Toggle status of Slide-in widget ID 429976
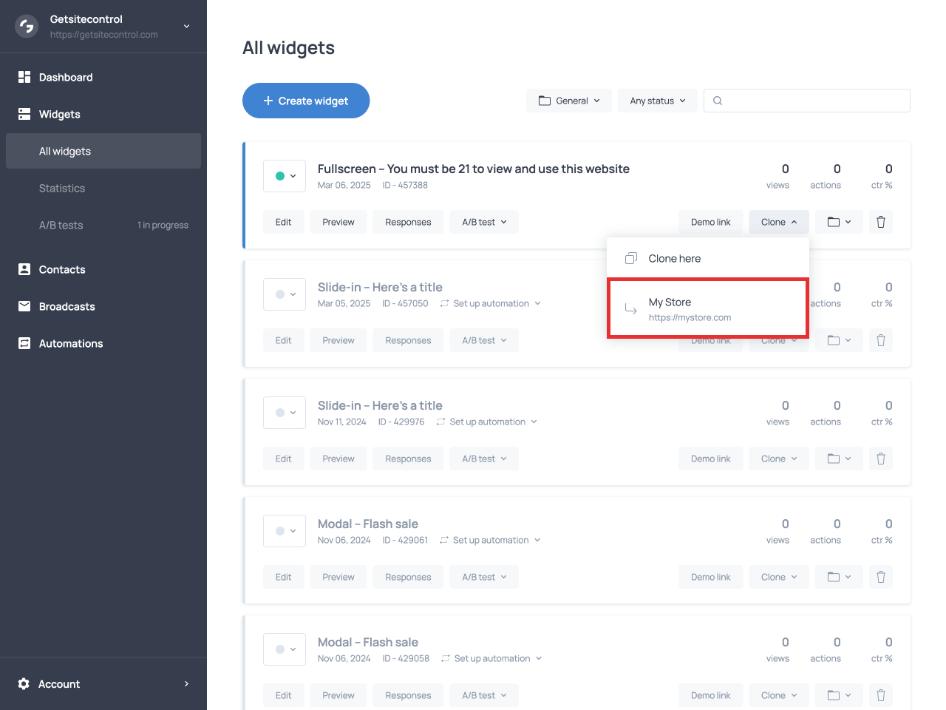This screenshot has width=946, height=710. coord(285,413)
